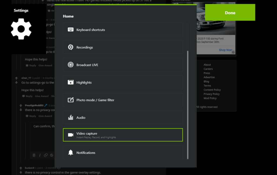Click the Settings gear icon
The width and height of the screenshot is (277, 175).
[x=21, y=29]
